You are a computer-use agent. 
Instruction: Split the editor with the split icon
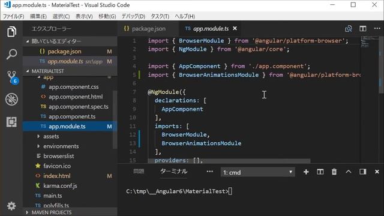(x=363, y=29)
